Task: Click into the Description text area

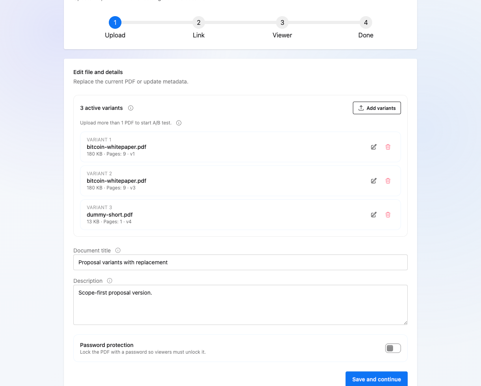Action: [240, 305]
